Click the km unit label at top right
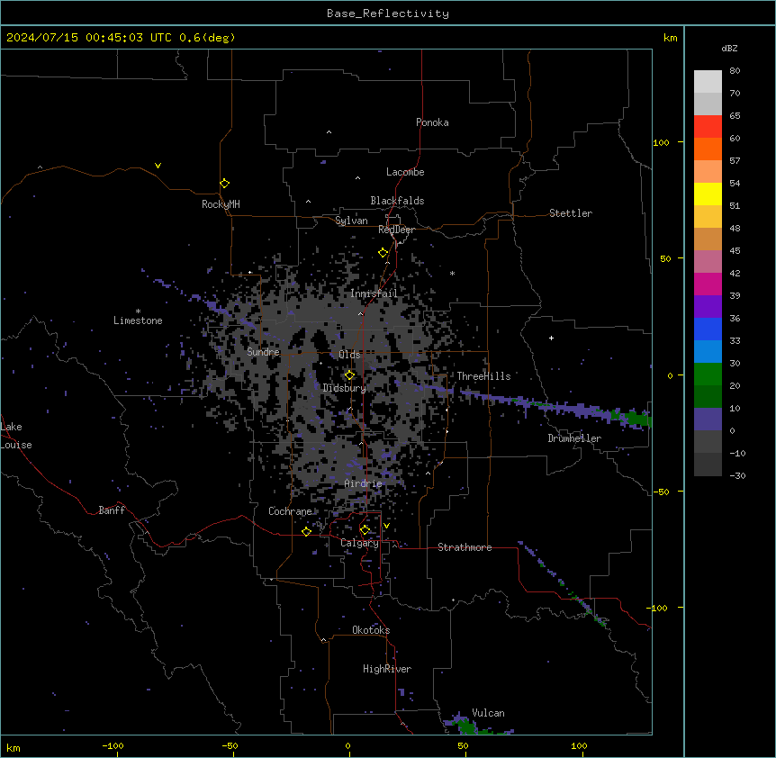The height and width of the screenshot is (758, 776). pyautogui.click(x=670, y=38)
